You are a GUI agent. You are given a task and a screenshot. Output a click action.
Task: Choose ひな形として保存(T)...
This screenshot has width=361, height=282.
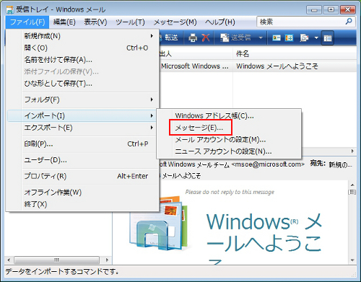tap(83, 84)
